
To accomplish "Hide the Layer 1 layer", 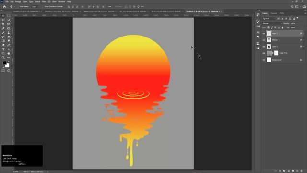I will 263,47.
